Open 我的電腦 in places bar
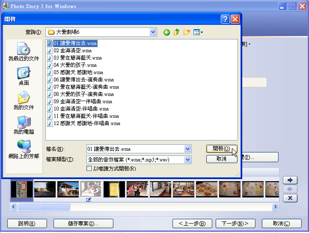 24,125
